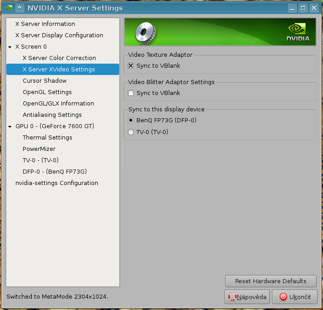
Task: Click the 'Video Texture Adaptor' group label
Action: pyautogui.click(x=160, y=55)
